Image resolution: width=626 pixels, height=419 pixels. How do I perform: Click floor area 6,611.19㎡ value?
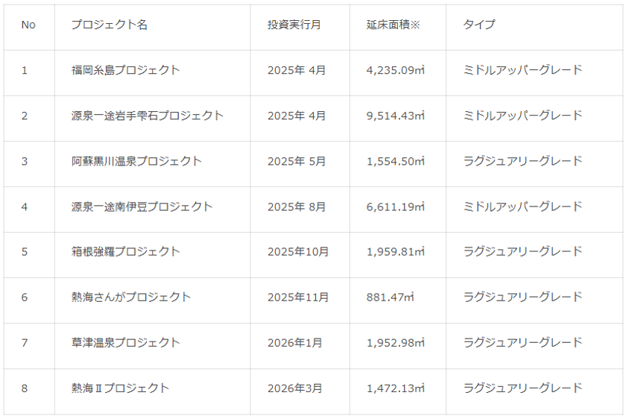pos(396,207)
